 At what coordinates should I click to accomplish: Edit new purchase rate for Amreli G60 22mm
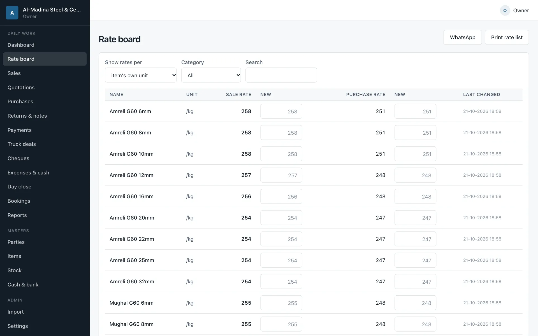point(415,239)
